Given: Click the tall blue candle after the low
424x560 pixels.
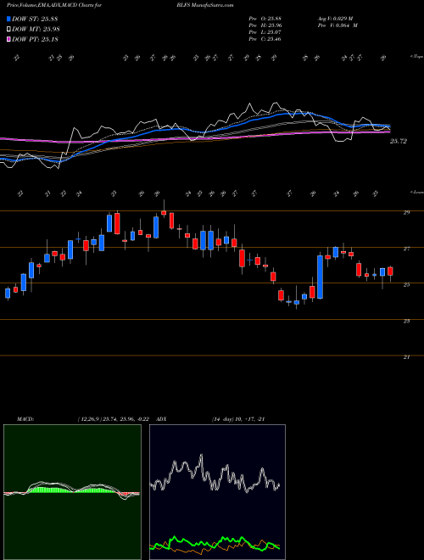Looking at the screenshot, I should click(321, 277).
